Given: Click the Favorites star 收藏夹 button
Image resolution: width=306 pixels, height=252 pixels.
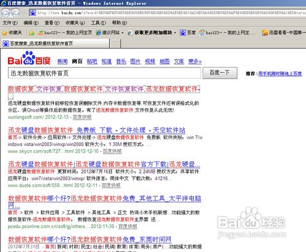Looking at the screenshot, I should [12, 32].
